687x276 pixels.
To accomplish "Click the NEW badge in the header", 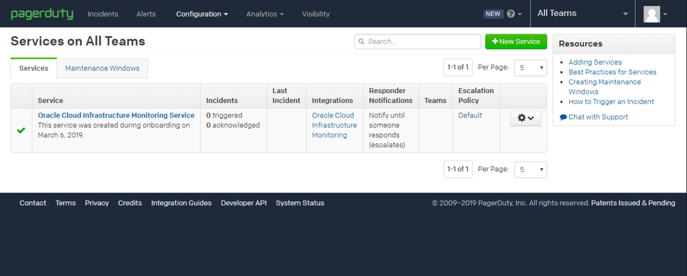I will tap(493, 14).
